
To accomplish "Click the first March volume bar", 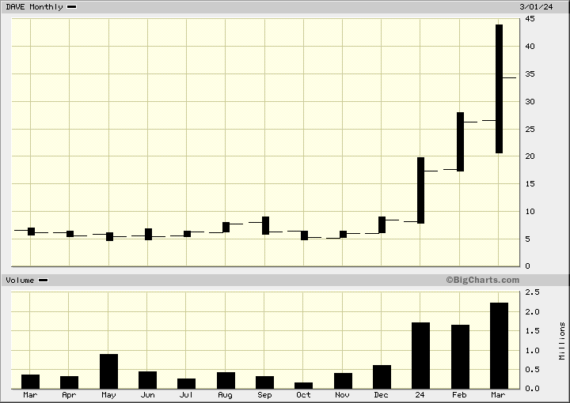I will pos(31,382).
